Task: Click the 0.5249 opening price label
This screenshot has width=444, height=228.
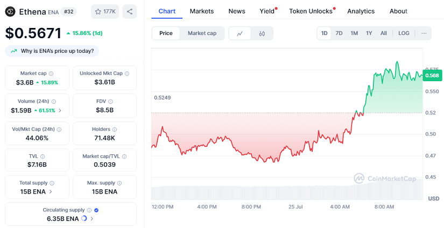Action: (x=162, y=97)
